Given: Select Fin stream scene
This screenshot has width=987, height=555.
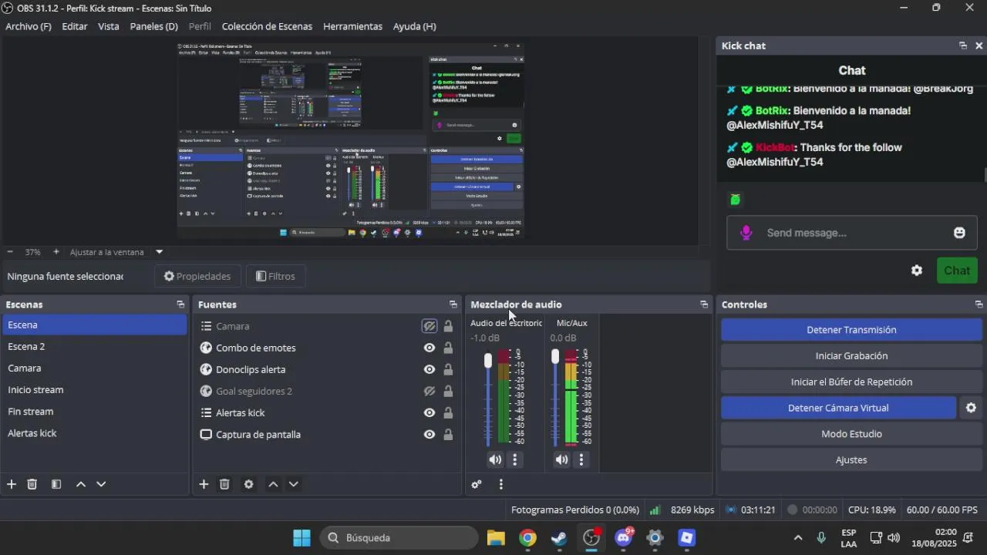Looking at the screenshot, I should [94, 412].
